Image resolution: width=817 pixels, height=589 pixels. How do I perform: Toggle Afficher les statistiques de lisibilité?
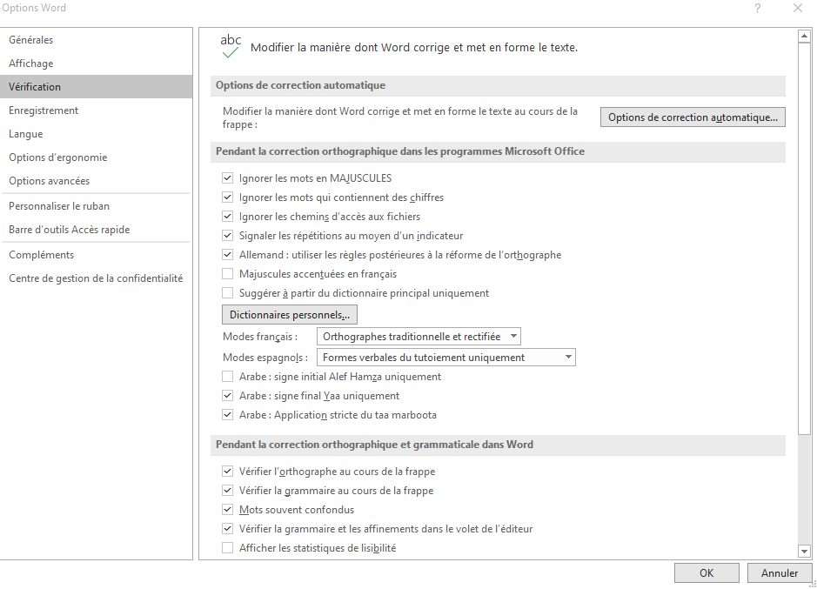click(227, 548)
